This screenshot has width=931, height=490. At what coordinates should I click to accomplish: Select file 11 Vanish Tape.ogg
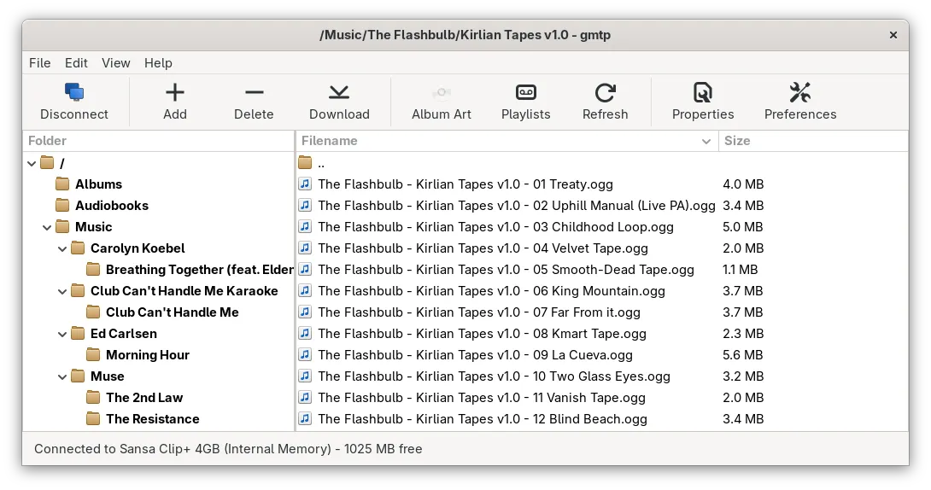482,398
